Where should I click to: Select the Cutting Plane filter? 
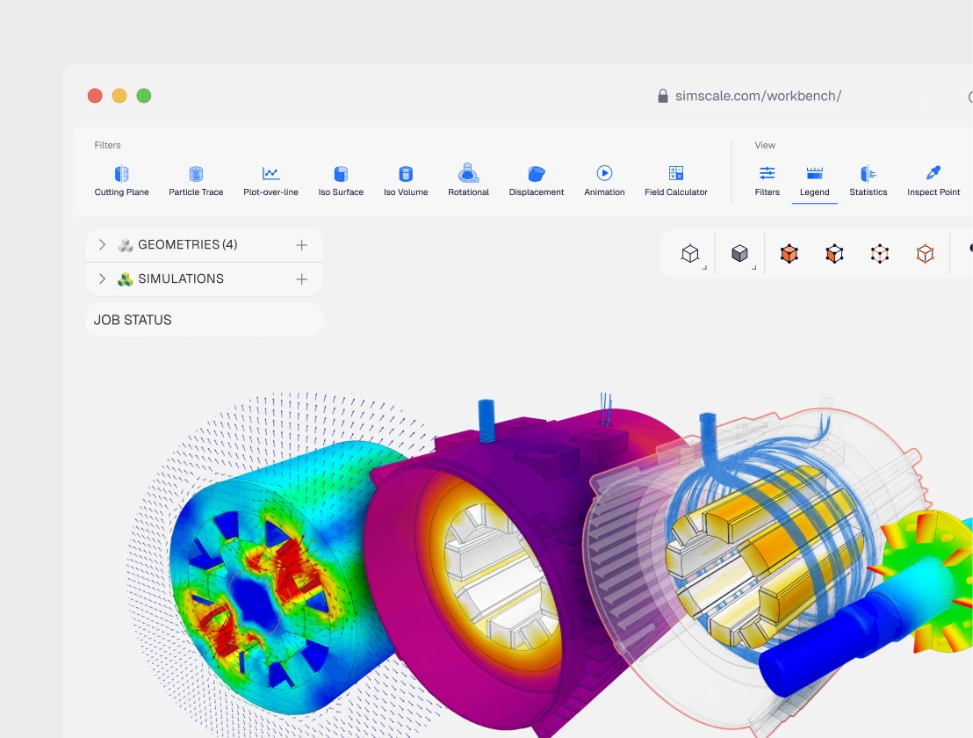(121, 181)
